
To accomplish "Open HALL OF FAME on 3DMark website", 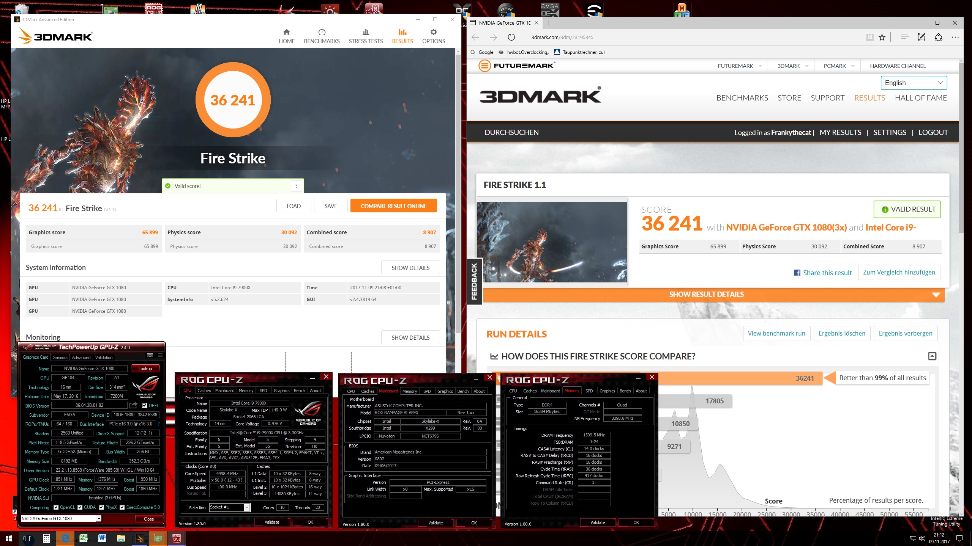I will click(x=921, y=98).
